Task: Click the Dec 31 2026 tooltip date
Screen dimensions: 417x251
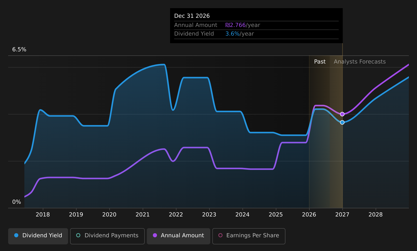Action: (x=192, y=16)
